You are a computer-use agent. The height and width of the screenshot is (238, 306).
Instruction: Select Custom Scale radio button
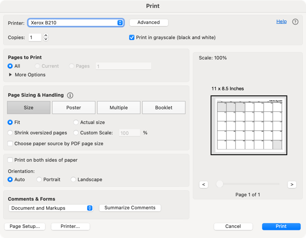pos(76,133)
